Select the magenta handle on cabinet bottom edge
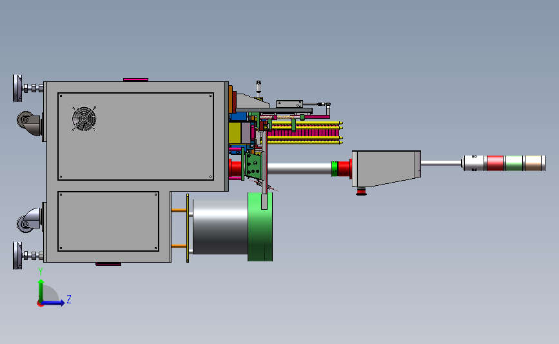The image size is (559, 344). click(108, 264)
